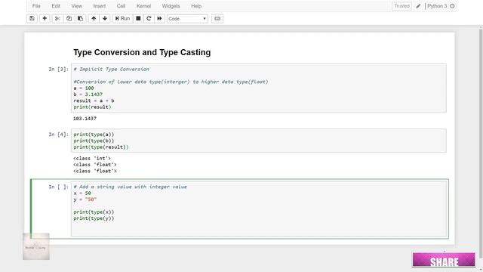Click the In [3] code cell editor
The height and width of the screenshot is (272, 483).
point(258,88)
